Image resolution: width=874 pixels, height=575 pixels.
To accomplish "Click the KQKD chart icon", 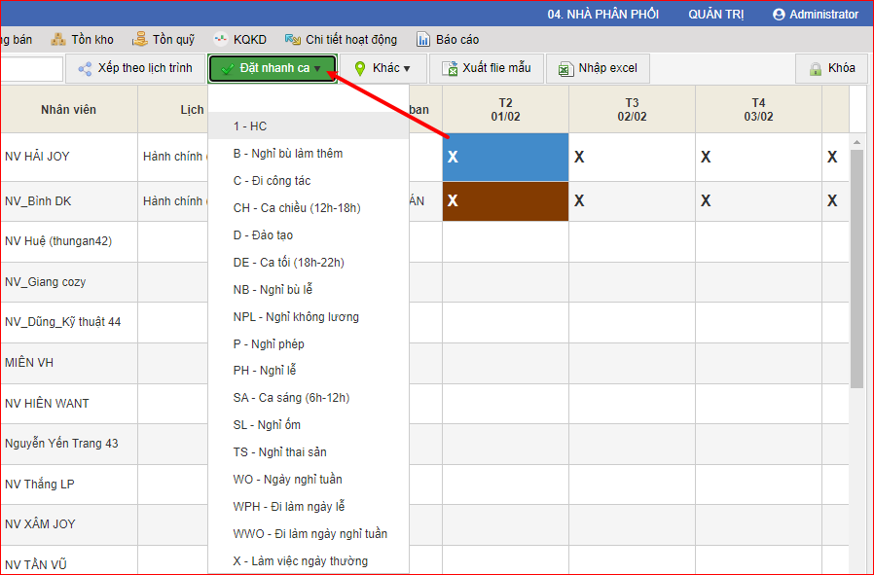I will tap(221, 39).
